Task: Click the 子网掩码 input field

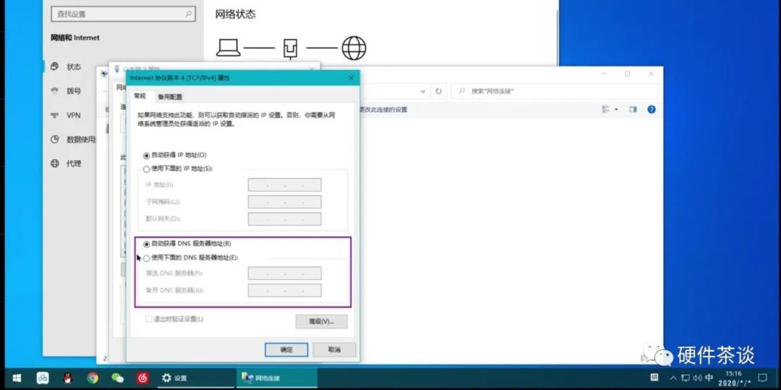Action: pos(284,202)
